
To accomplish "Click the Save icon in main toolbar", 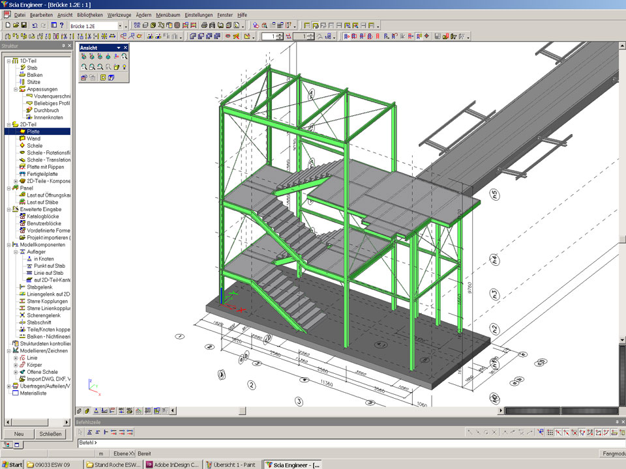I will click(23, 25).
